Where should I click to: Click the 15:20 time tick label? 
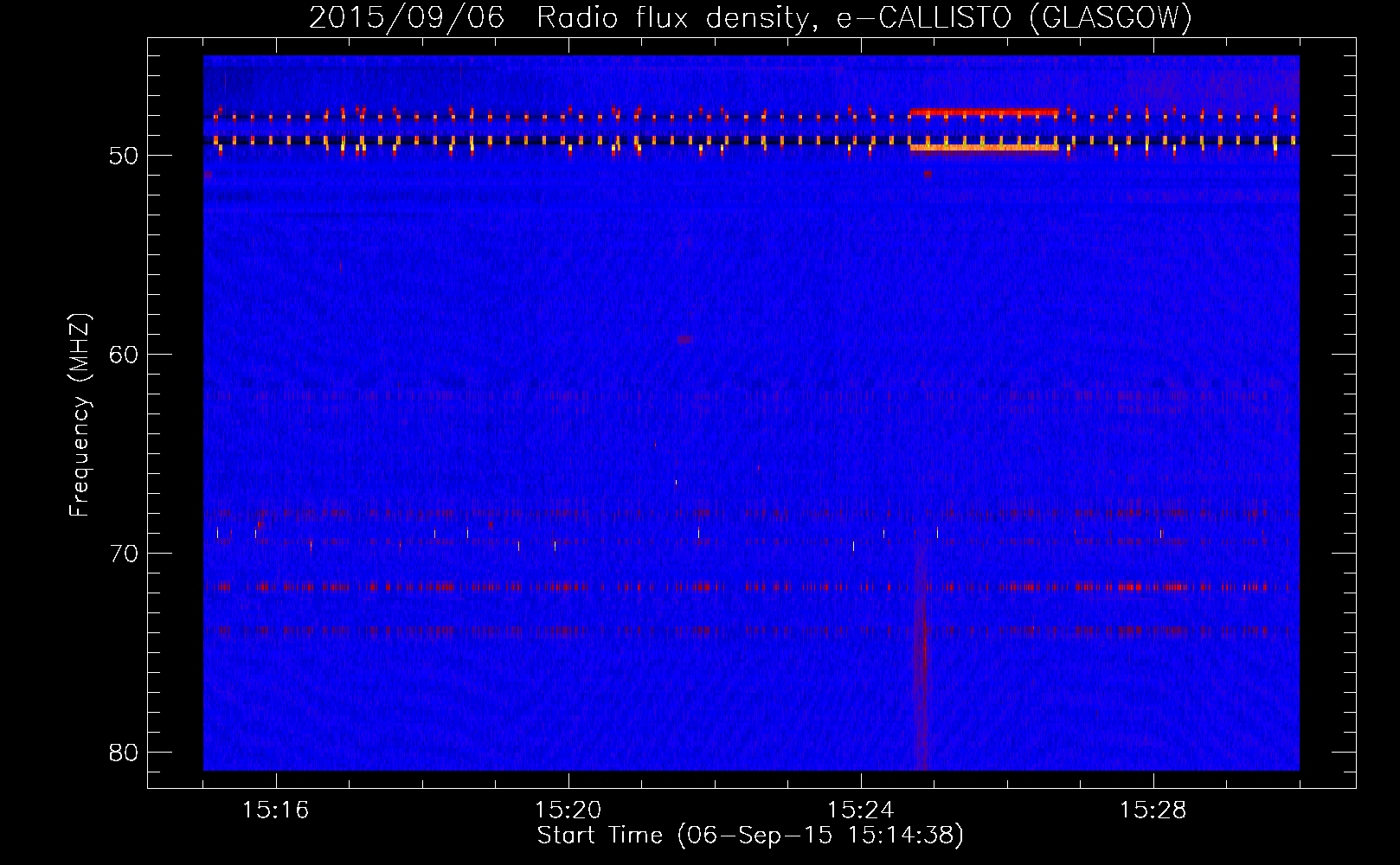pos(568,811)
